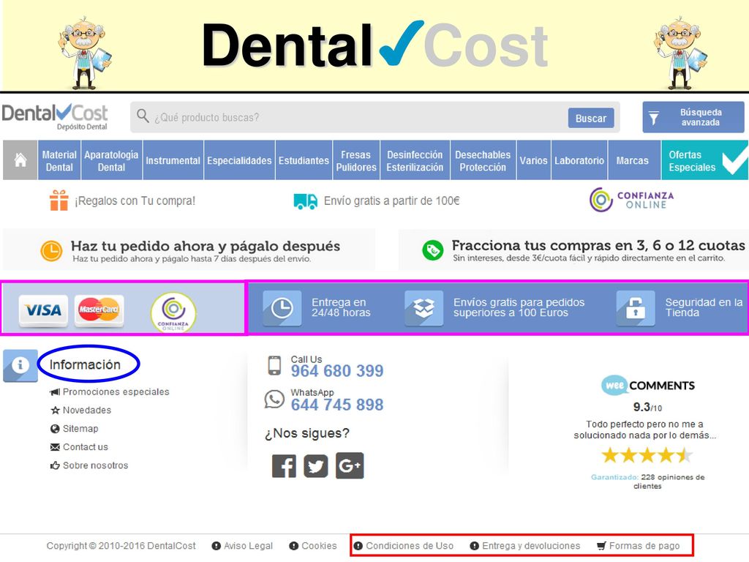Click the Buscar button
Screen dimensions: 749x562
591,118
